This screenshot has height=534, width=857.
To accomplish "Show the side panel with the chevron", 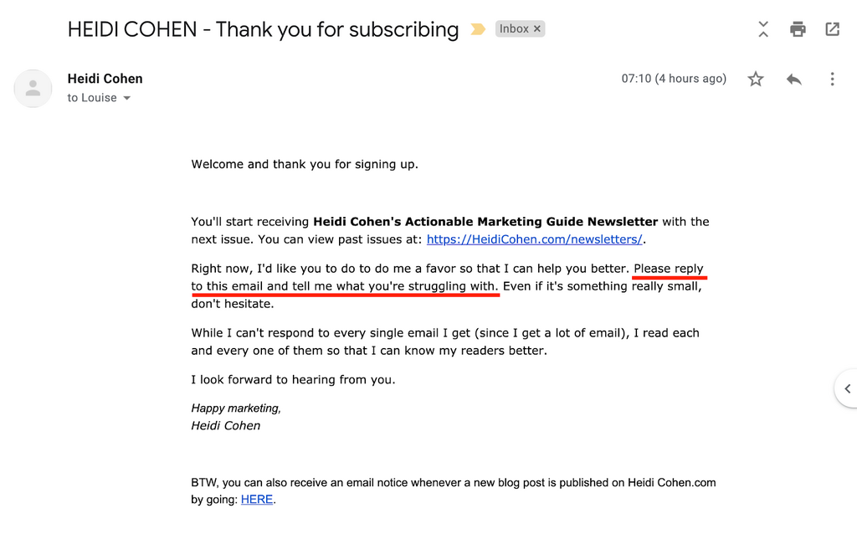I will [x=847, y=388].
